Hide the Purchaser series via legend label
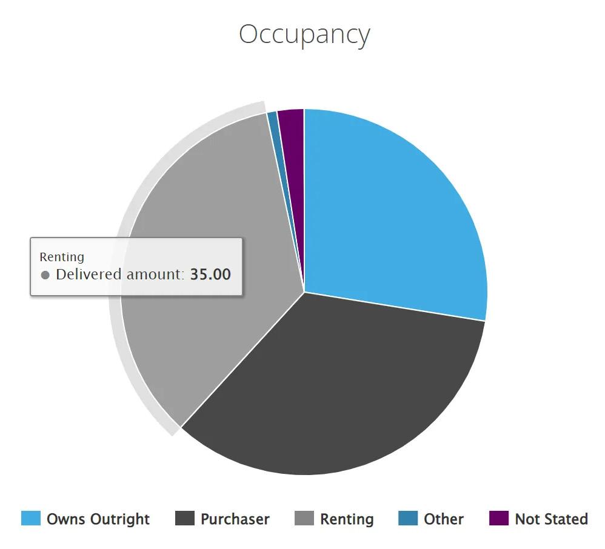 235,519
